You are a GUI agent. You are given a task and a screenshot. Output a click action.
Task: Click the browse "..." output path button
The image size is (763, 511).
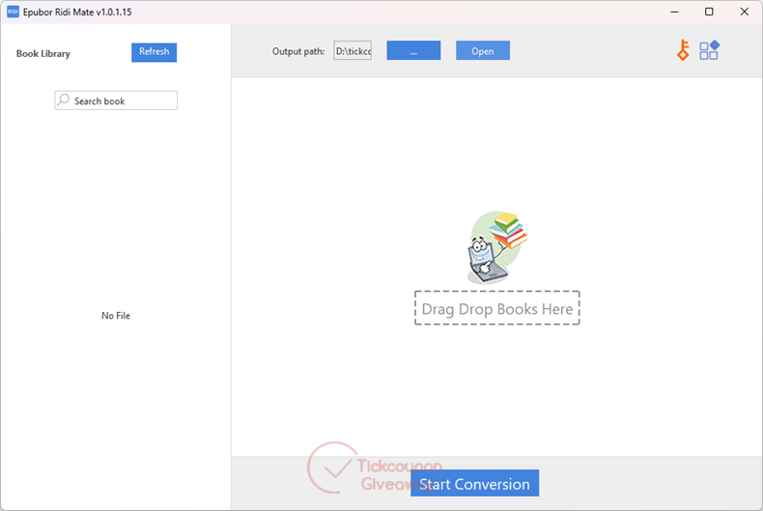(x=413, y=50)
